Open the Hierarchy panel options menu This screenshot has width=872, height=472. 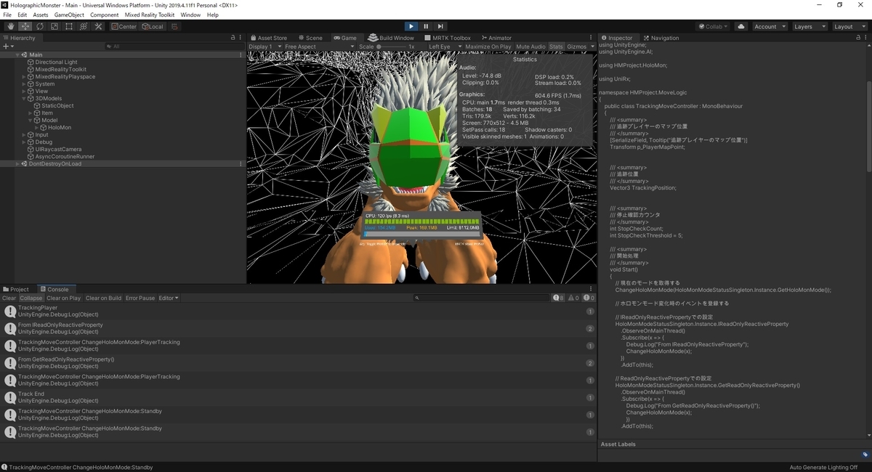241,38
